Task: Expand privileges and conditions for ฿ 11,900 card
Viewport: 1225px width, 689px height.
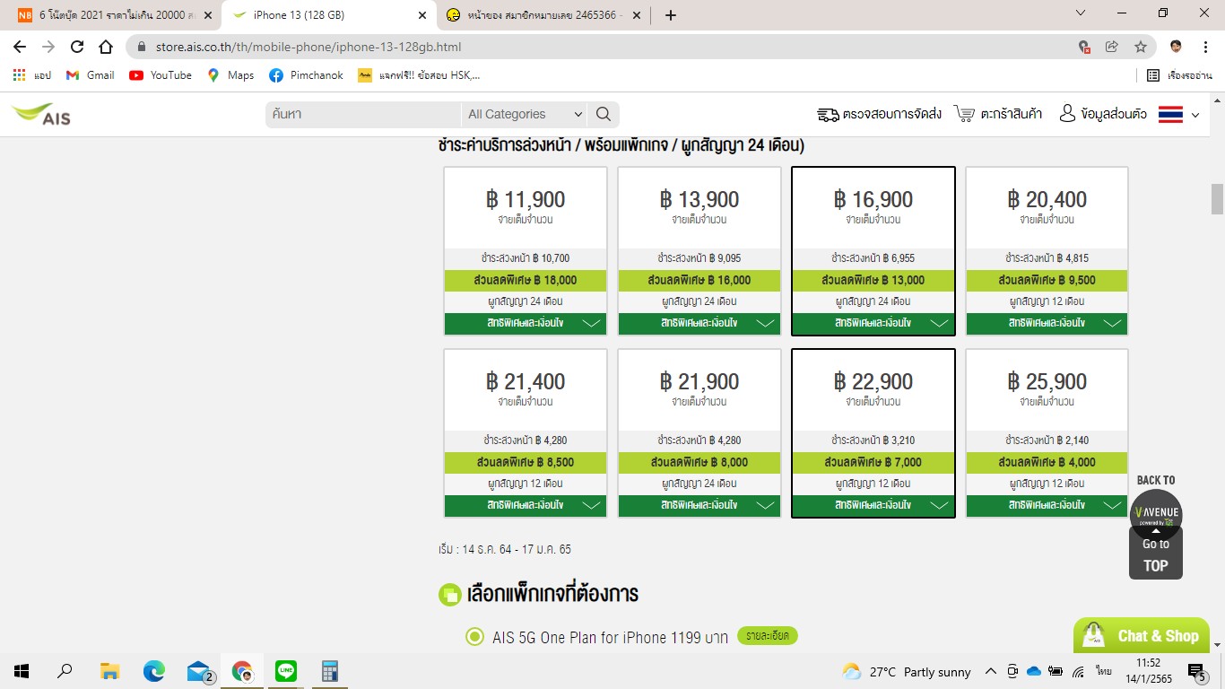Action: [526, 323]
